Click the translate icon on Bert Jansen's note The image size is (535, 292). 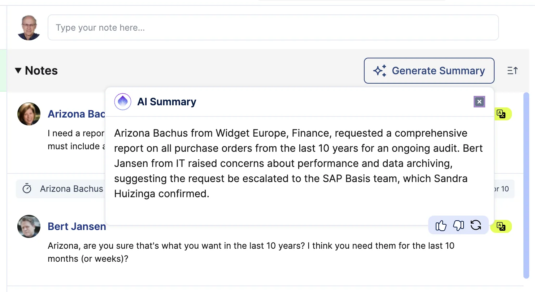[x=502, y=226]
